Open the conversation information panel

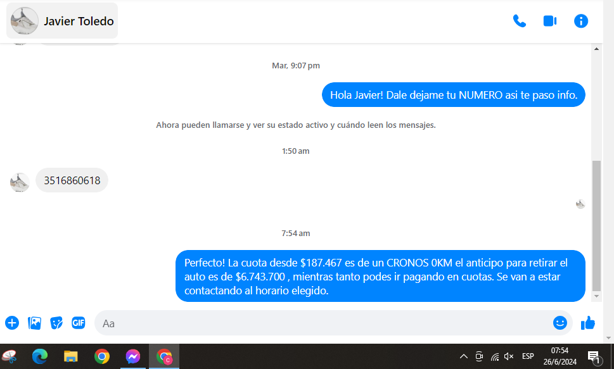coord(580,21)
